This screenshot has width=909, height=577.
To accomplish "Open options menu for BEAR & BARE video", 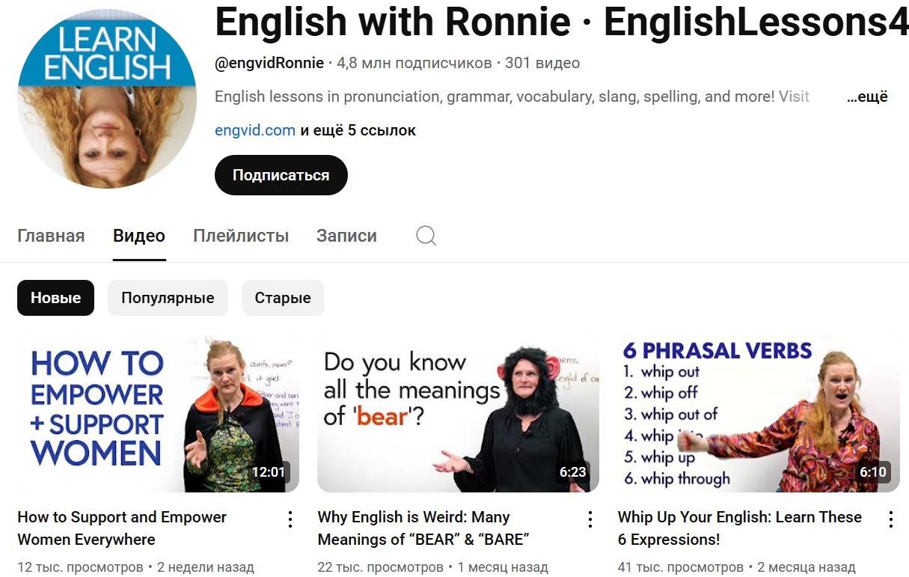I will pos(590,519).
